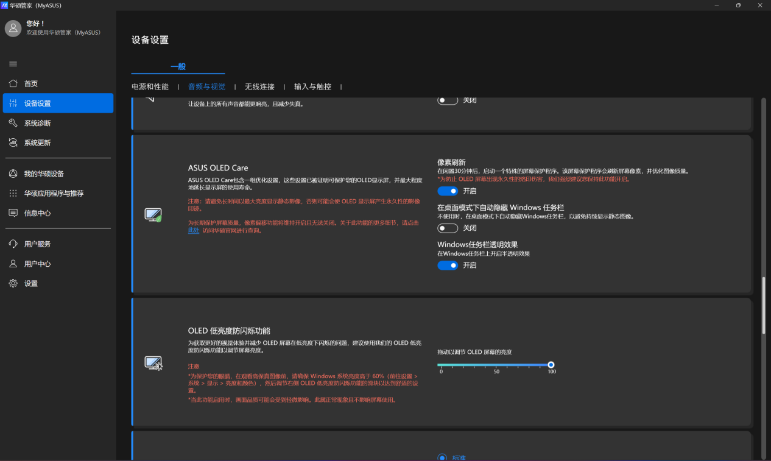Click 拖动以调节 OLED 屏幕的亮度 label
Image resolution: width=771 pixels, height=461 pixels.
click(474, 353)
